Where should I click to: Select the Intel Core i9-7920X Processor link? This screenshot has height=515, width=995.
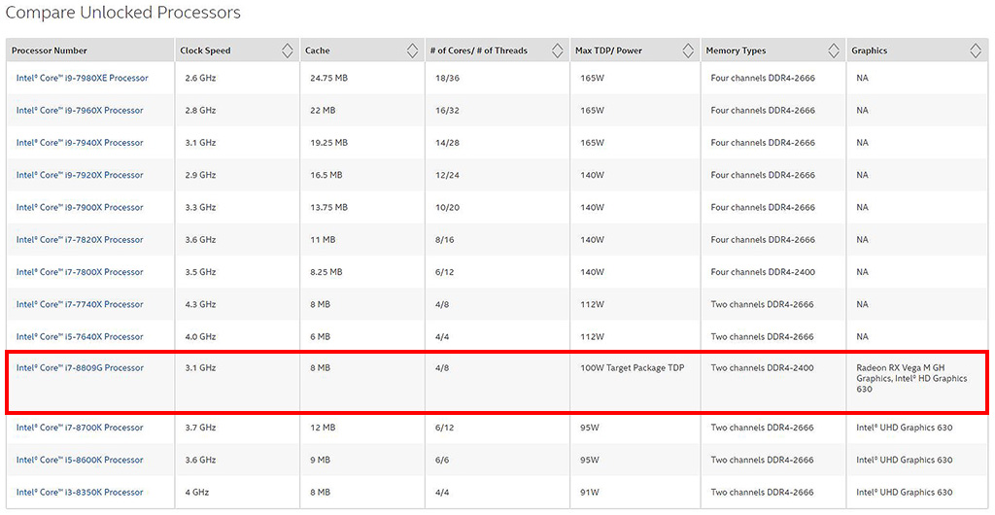(x=80, y=175)
